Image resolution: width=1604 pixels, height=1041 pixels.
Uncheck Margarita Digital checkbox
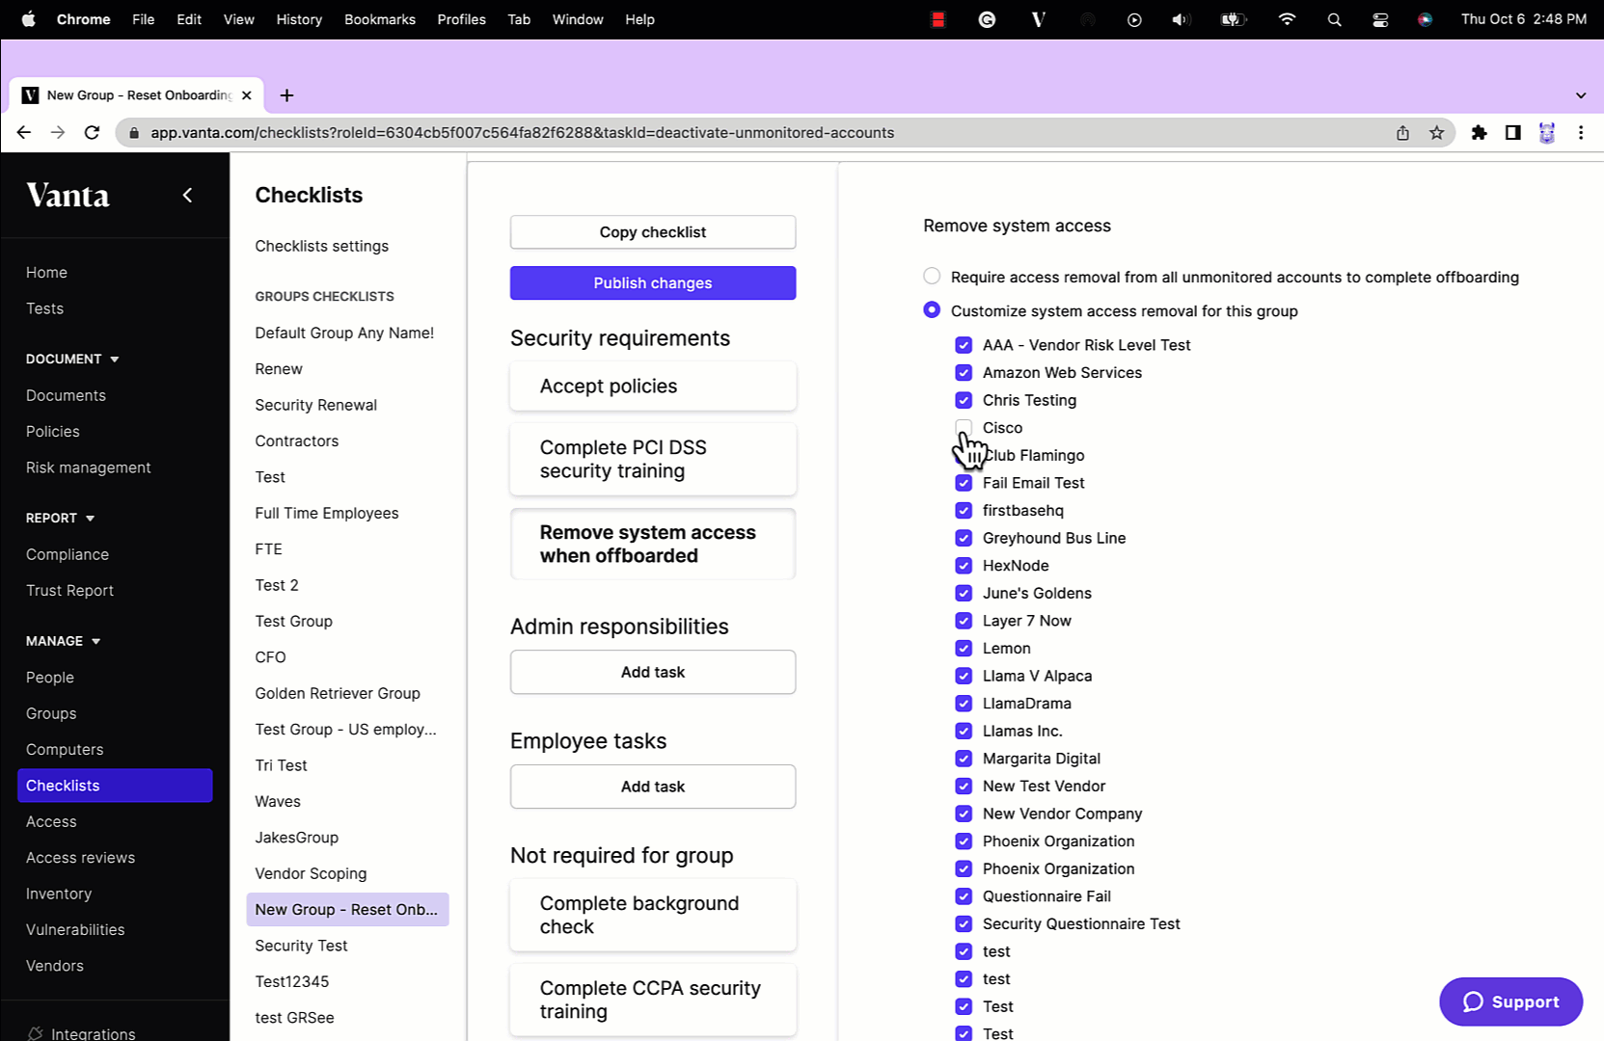point(964,759)
